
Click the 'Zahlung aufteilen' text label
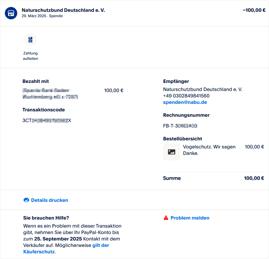[x=30, y=56]
